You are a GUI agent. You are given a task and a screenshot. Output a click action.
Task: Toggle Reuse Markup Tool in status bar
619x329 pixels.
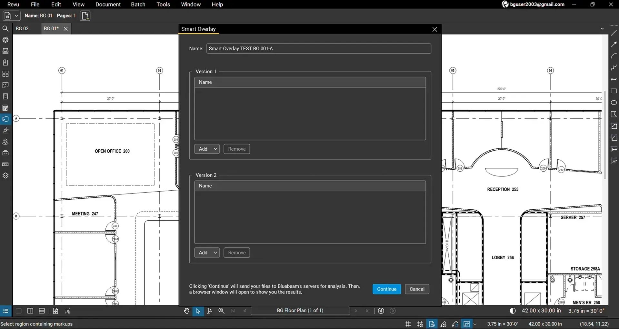pos(455,324)
